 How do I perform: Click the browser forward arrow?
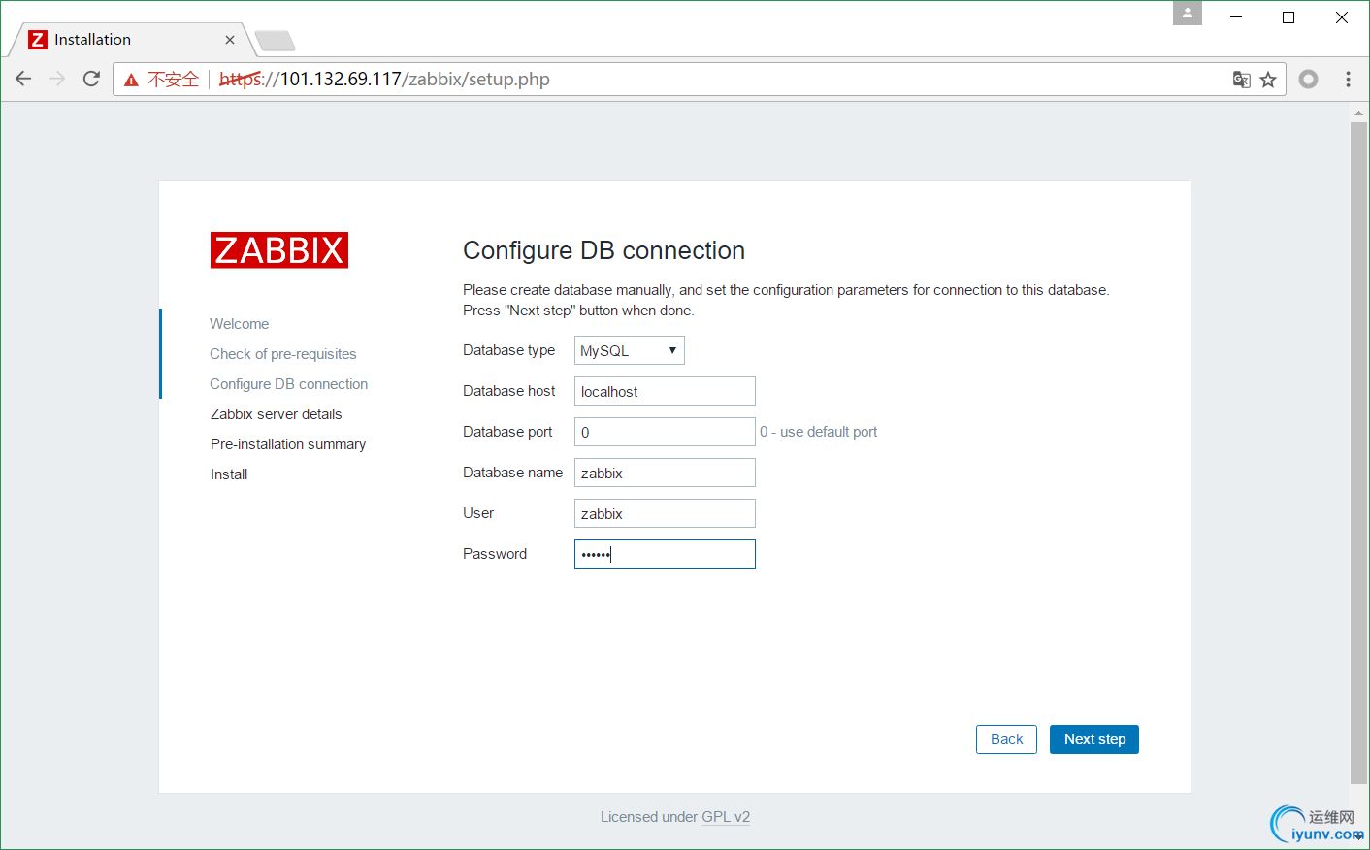pos(57,79)
